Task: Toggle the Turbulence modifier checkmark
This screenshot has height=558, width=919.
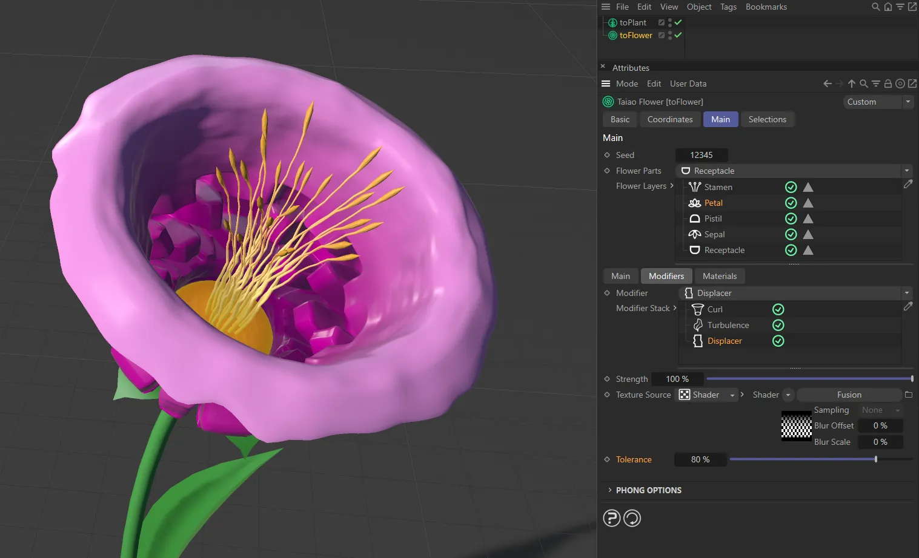Action: [778, 325]
